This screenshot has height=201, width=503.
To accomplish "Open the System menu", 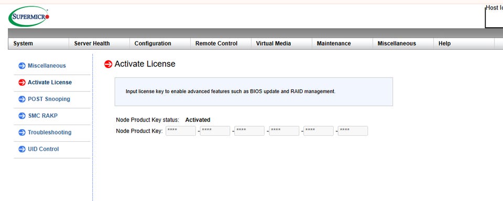I will 23,43.
